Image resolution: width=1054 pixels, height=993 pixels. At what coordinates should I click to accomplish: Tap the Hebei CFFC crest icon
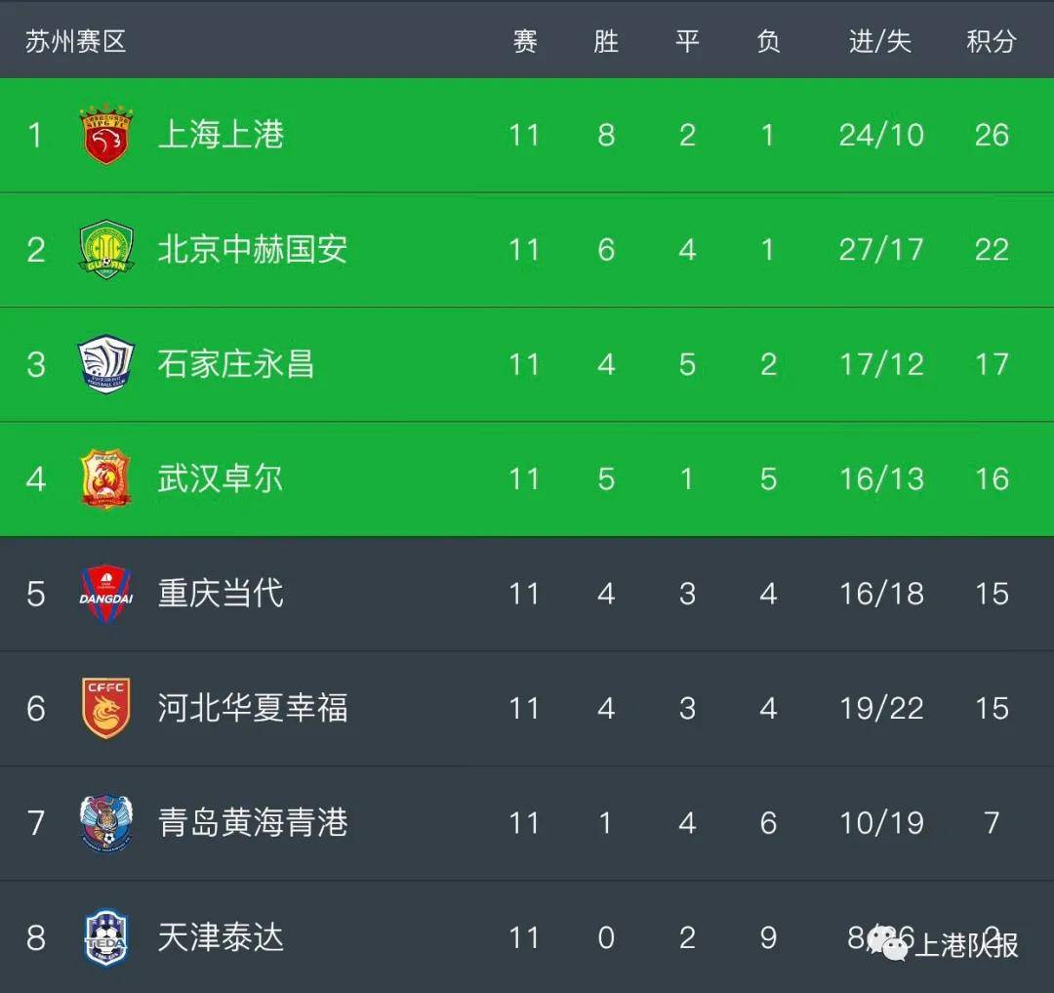tap(106, 708)
